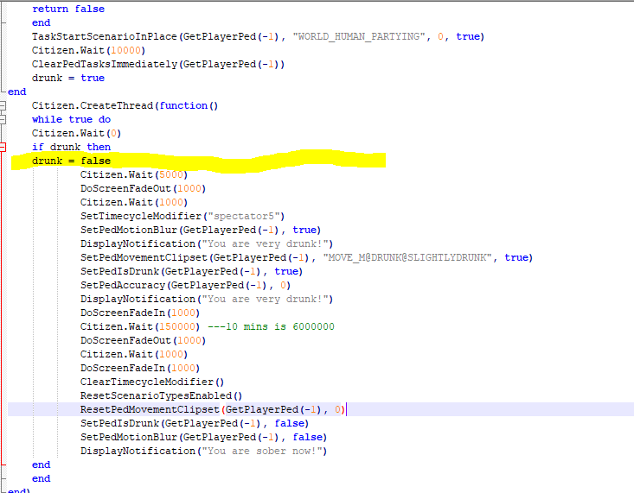This screenshot has width=634, height=493.
Task: Click the 'if drunk then' line
Action: click(71, 147)
